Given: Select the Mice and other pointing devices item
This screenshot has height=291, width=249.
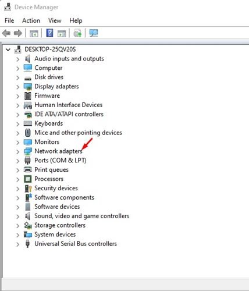Looking at the screenshot, I should click(78, 133).
